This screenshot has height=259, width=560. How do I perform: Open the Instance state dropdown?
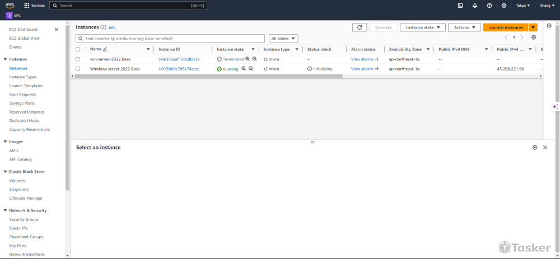point(423,27)
